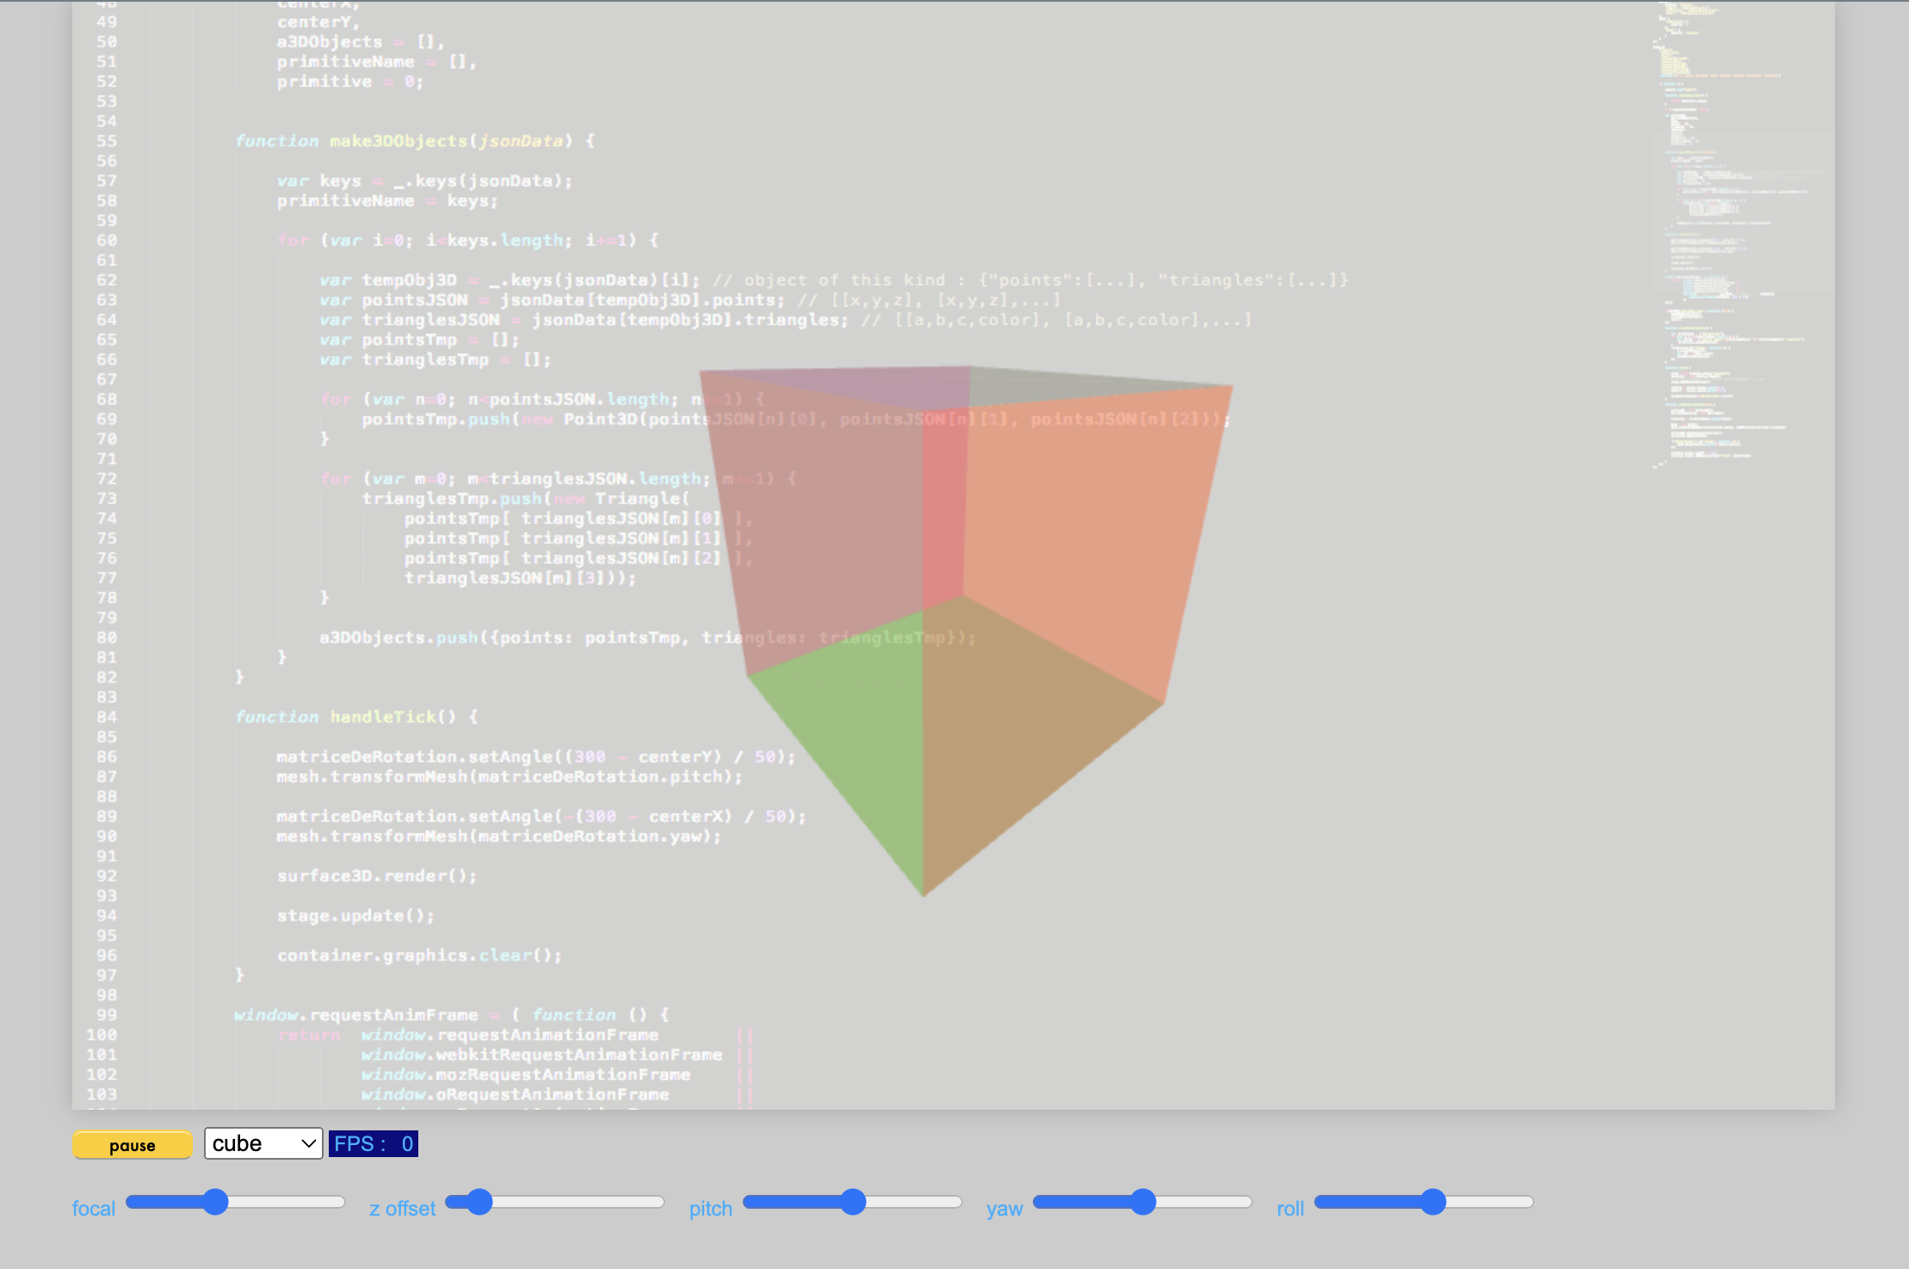
Task: Click the pause button
Action: click(x=131, y=1144)
